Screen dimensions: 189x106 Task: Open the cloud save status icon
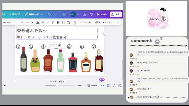(x=64, y=14)
